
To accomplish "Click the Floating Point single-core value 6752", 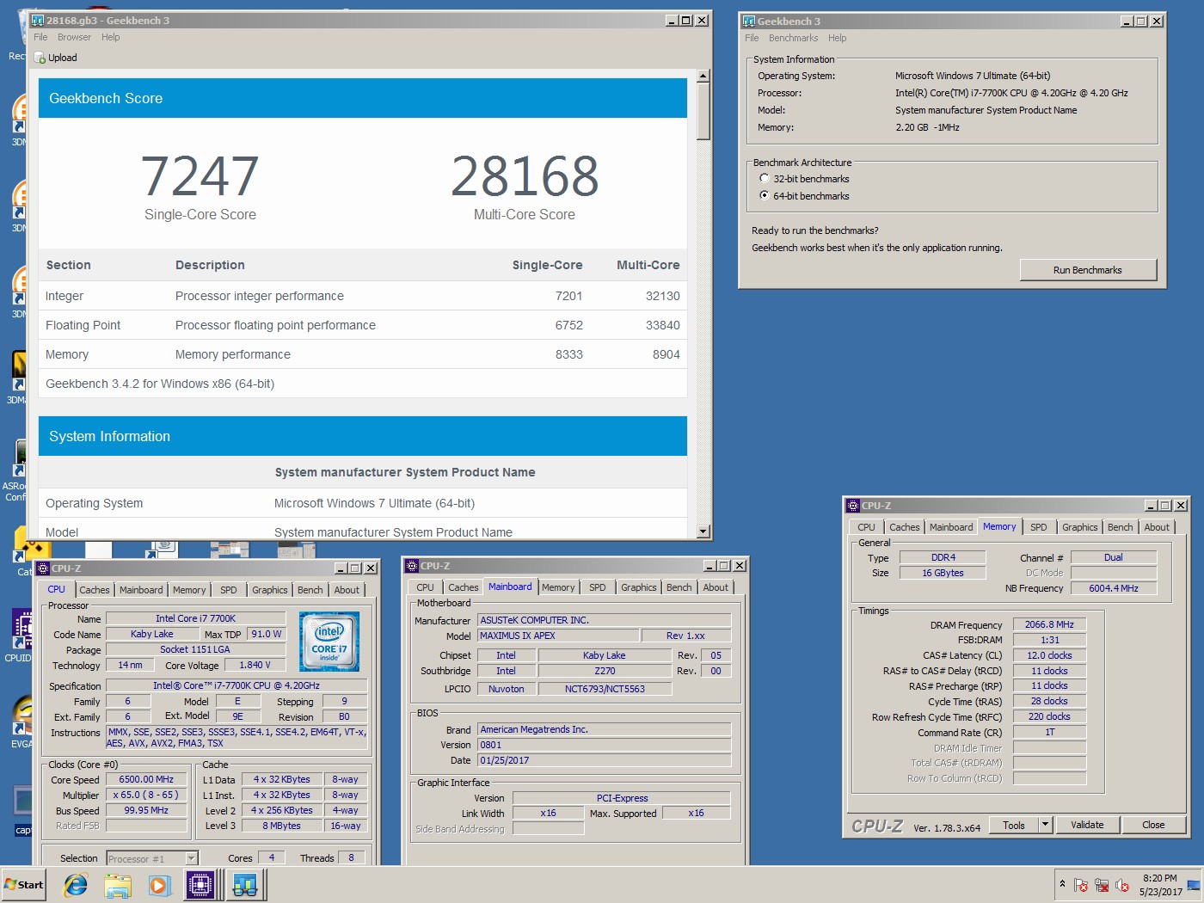I will point(568,325).
